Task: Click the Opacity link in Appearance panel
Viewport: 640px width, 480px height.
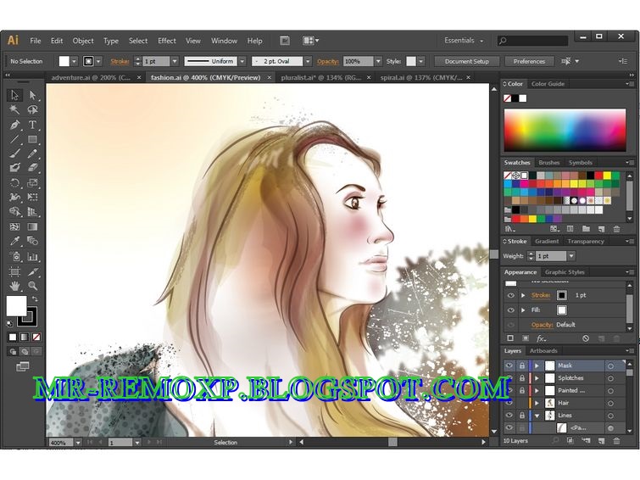Action: [x=542, y=325]
